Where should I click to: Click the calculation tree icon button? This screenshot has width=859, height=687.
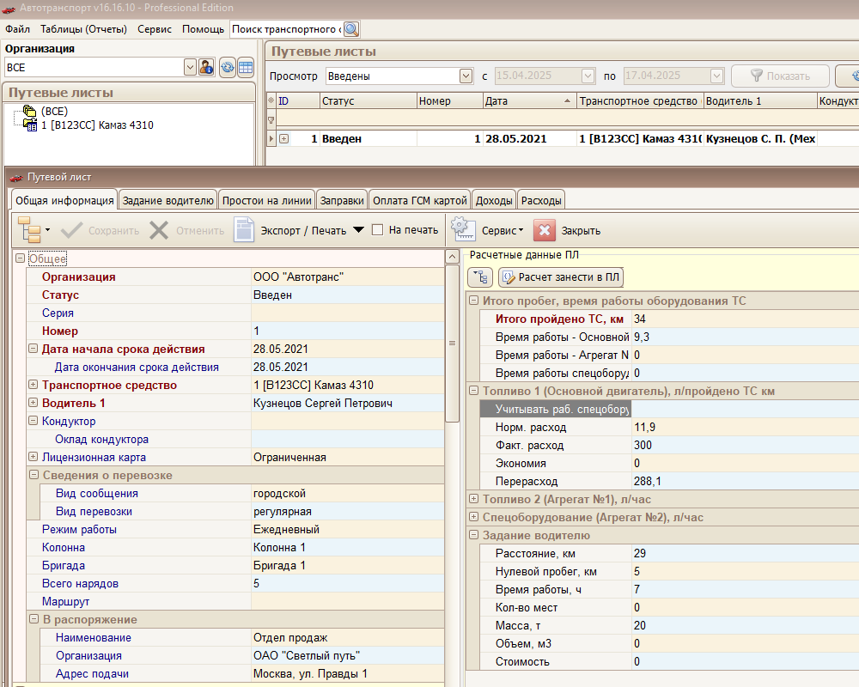(480, 277)
